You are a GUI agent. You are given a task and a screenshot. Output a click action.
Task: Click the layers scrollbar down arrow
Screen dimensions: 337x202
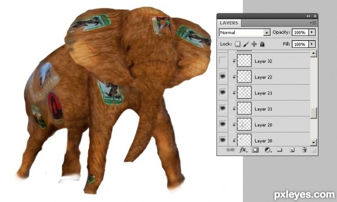313,142
